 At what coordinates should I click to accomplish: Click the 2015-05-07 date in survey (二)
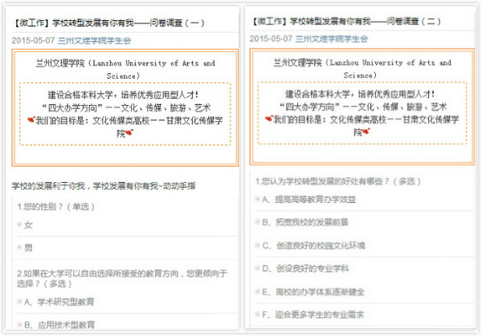click(x=269, y=38)
